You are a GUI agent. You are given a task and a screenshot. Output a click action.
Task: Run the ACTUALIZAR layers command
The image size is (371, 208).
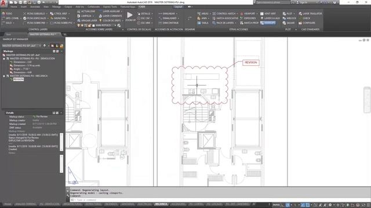[x=86, y=12]
